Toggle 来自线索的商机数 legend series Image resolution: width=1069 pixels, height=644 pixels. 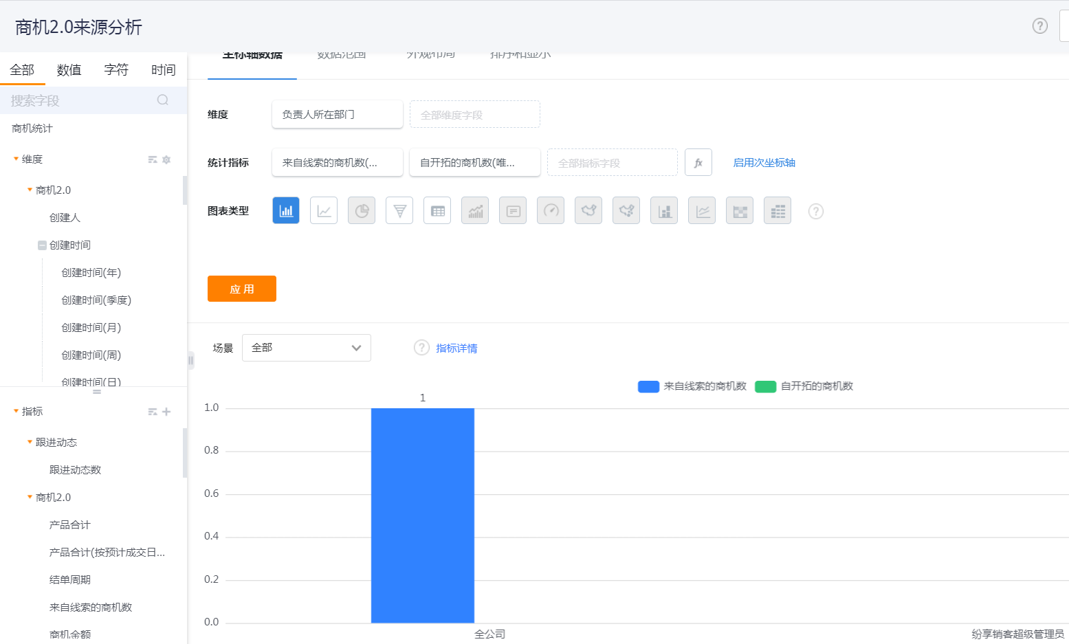[693, 386]
